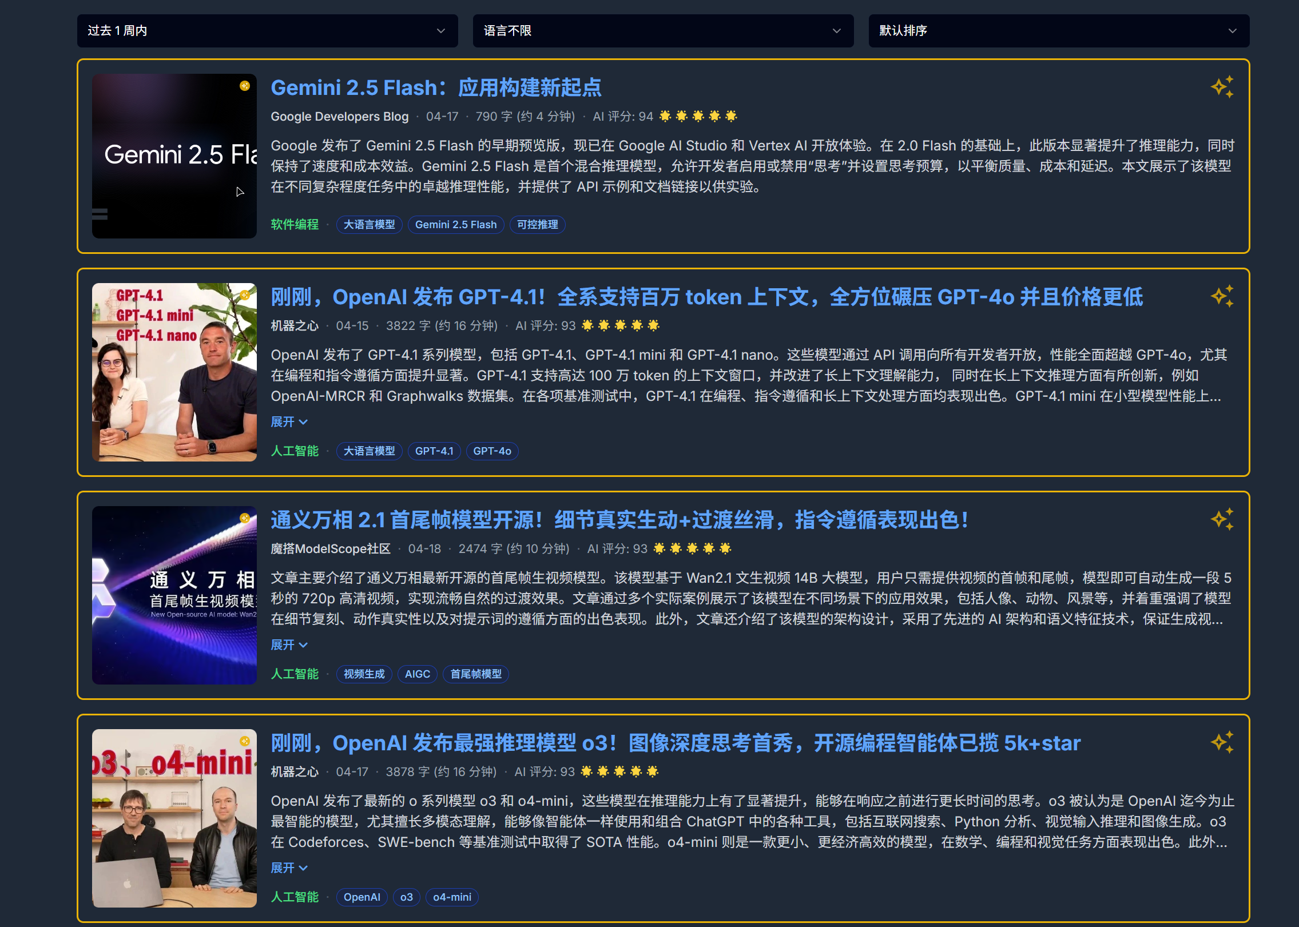Click AI 评分: 93 rating on GPT-4.1 card

pos(588,326)
